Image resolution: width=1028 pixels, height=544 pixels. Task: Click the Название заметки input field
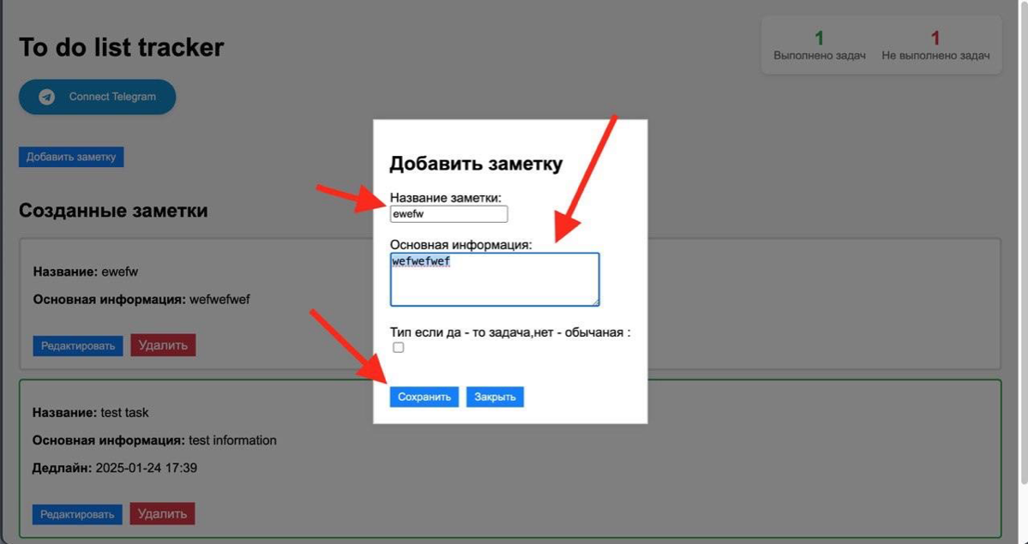tap(449, 213)
